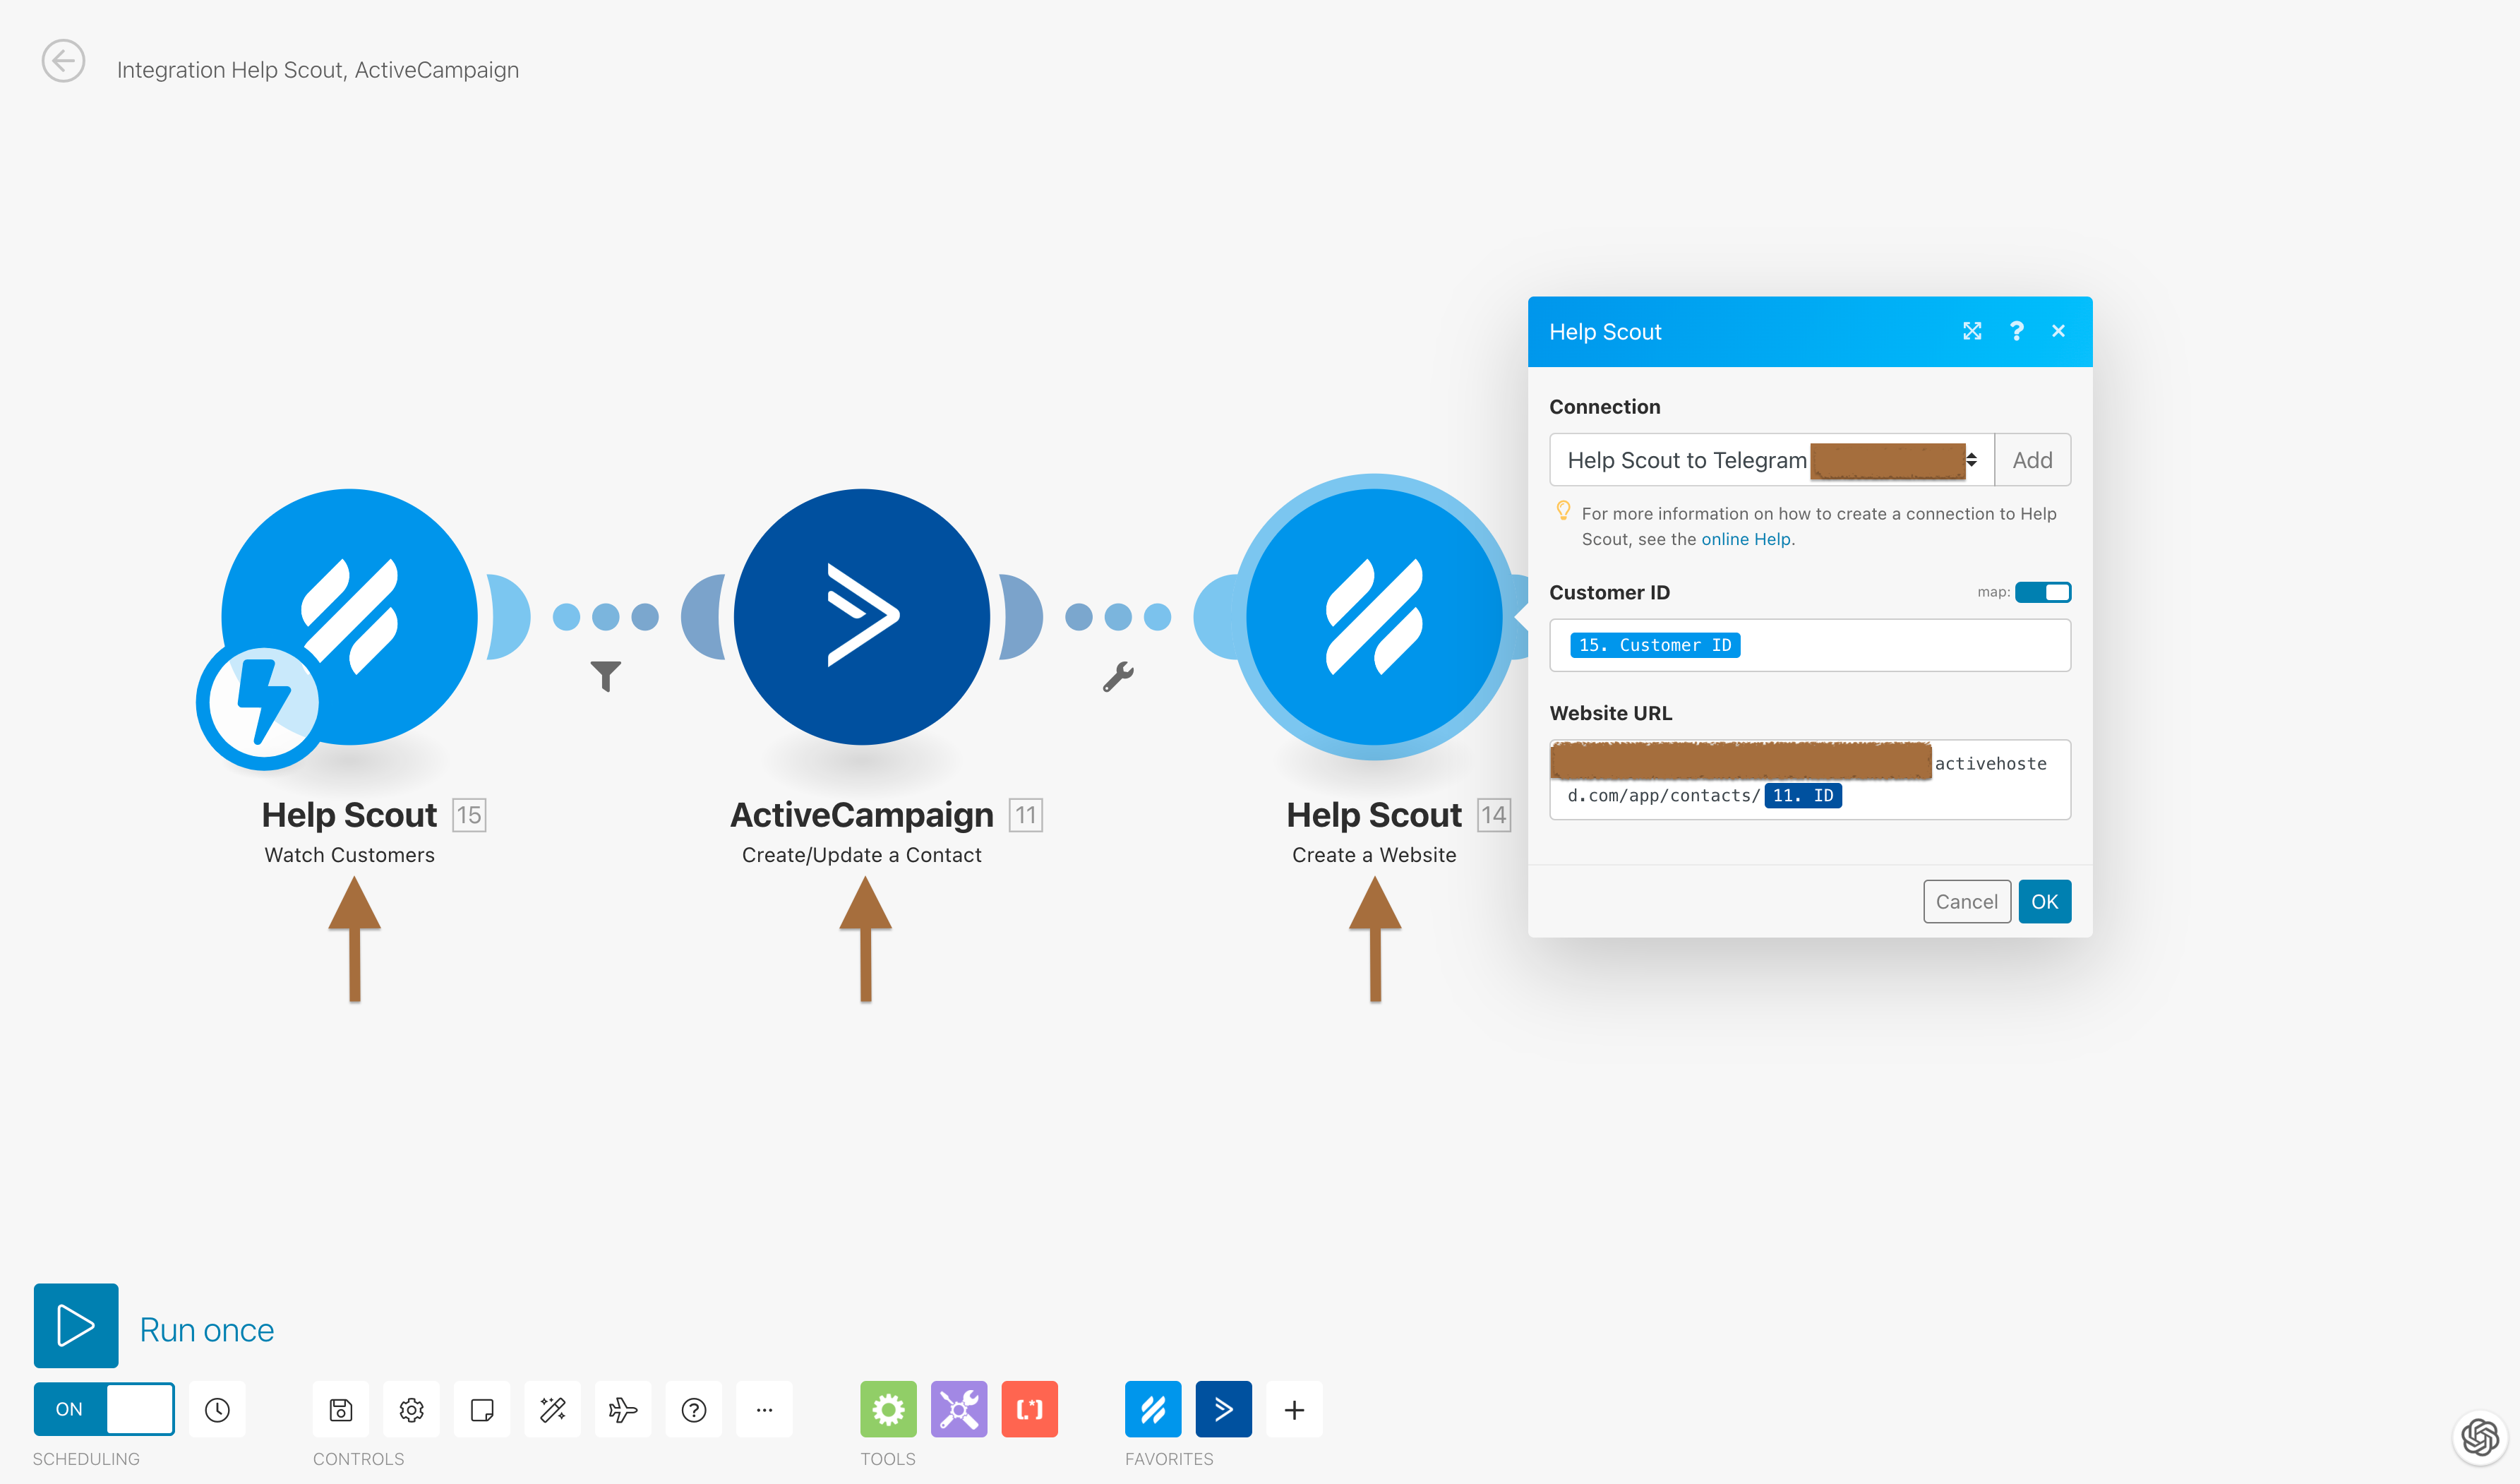
Task: Expand the Help Scout dialog to fullscreen
Action: [x=1972, y=331]
